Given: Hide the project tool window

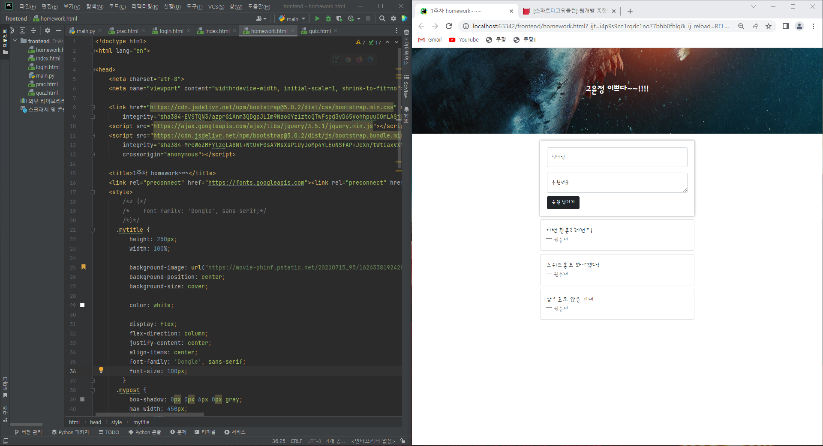Looking at the screenshot, I should (x=59, y=30).
